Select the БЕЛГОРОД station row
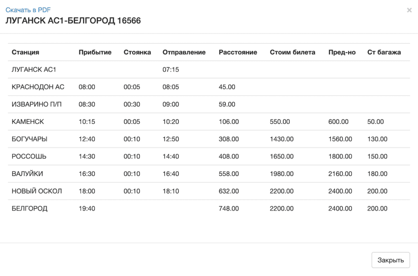 29,209
